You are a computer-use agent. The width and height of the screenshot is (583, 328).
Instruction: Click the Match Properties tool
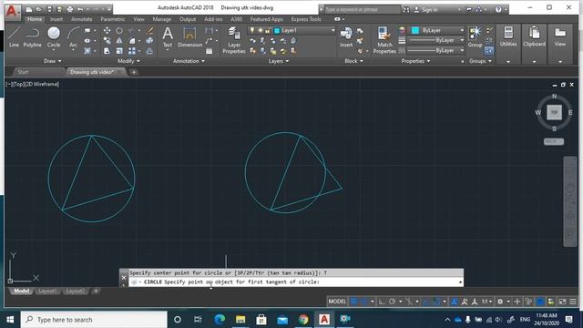tap(384, 40)
